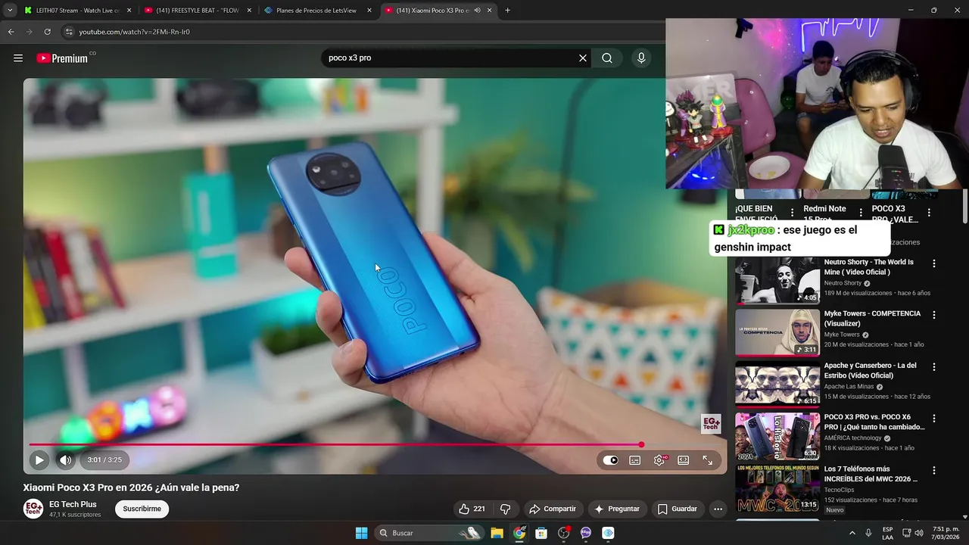The width and height of the screenshot is (969, 545).
Task: Click the Compartir share button
Action: pos(553,509)
